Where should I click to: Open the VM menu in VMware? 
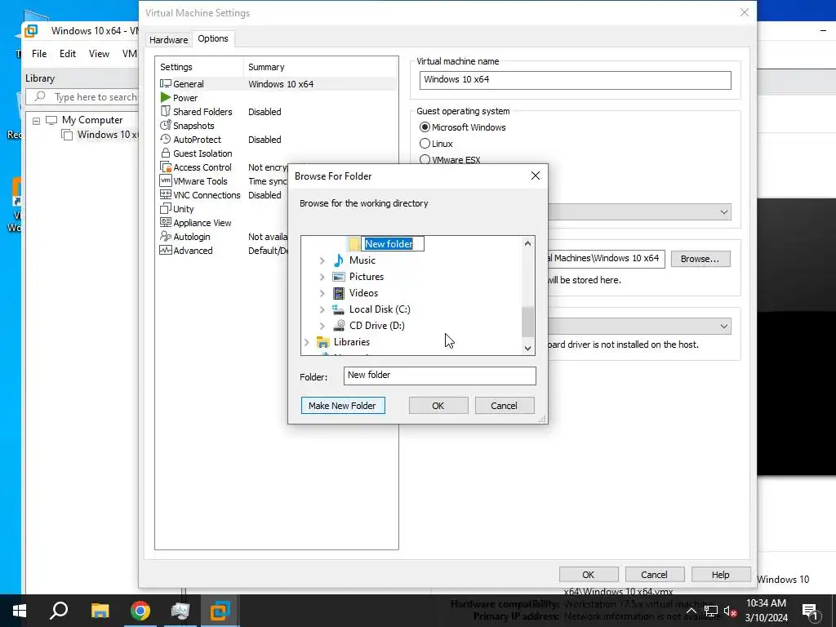click(x=129, y=53)
